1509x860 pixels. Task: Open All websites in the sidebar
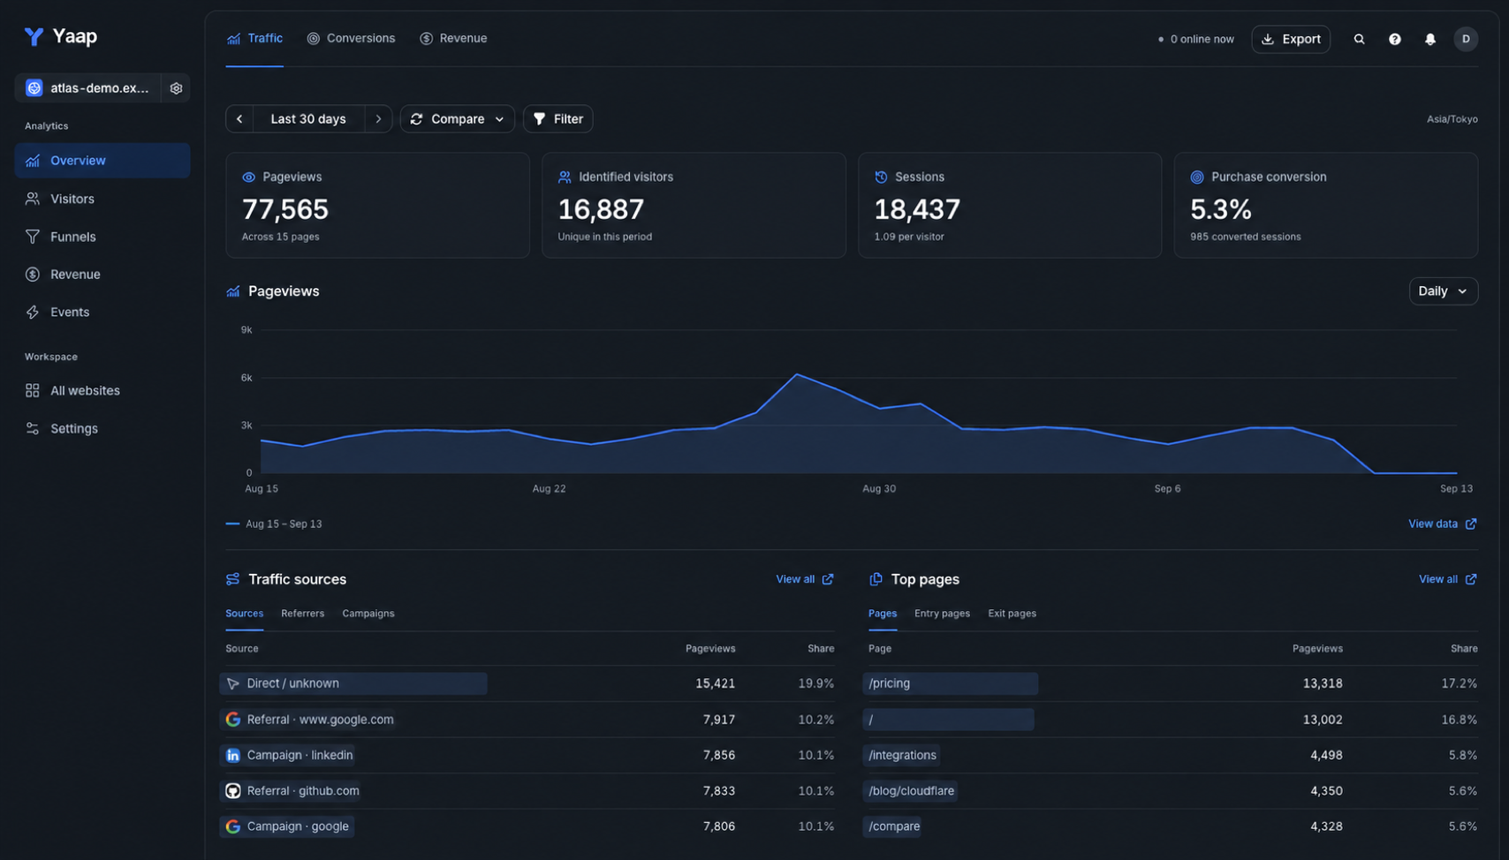click(102, 391)
